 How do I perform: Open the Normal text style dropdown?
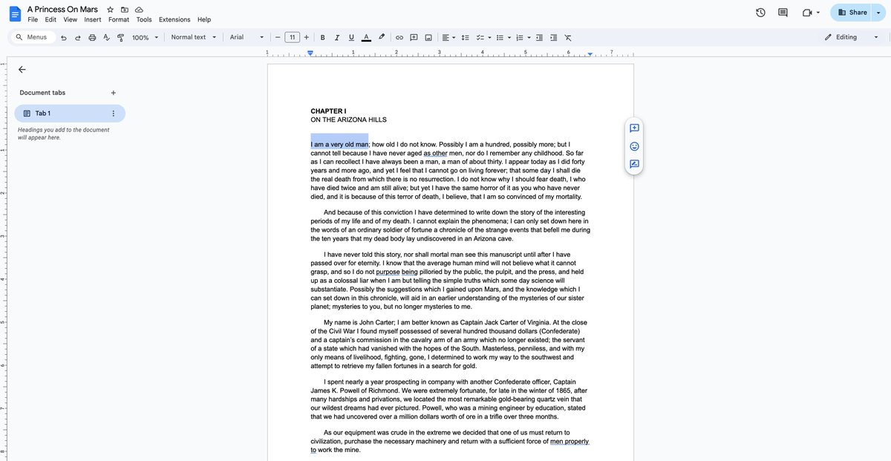click(194, 37)
